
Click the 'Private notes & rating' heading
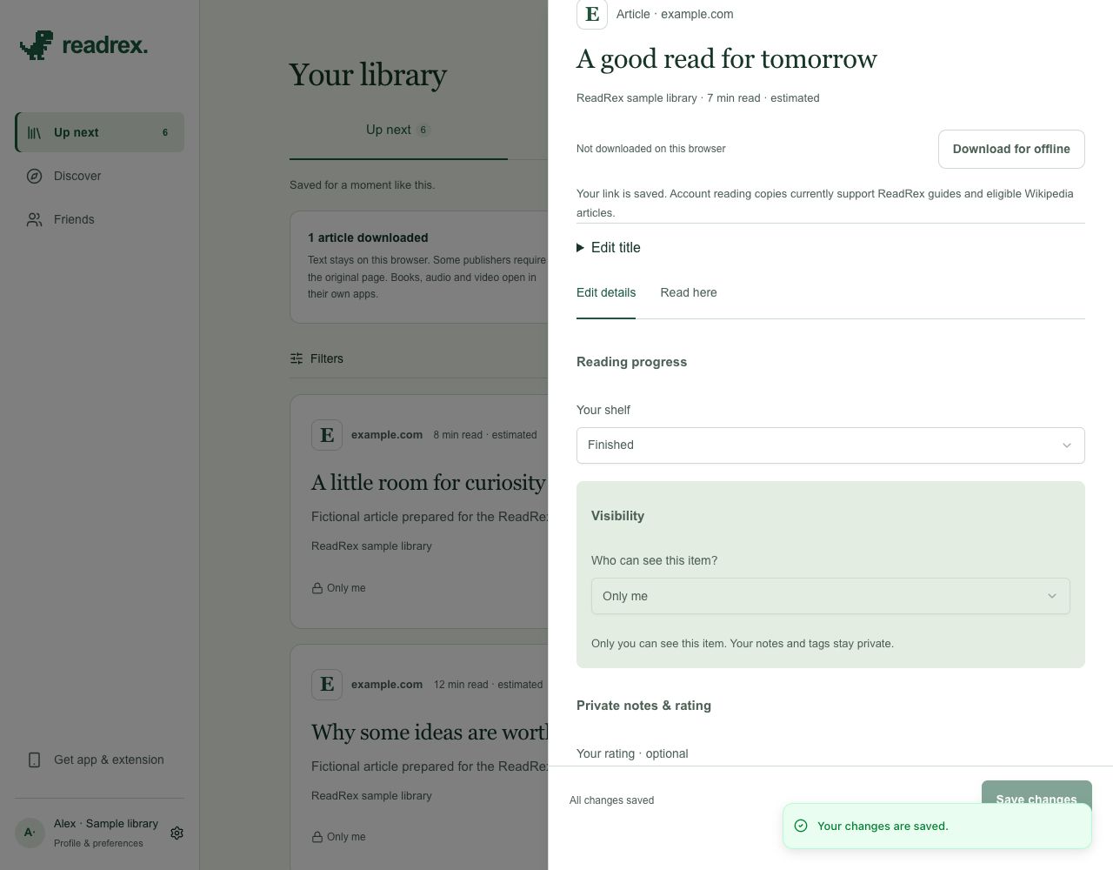coord(643,706)
